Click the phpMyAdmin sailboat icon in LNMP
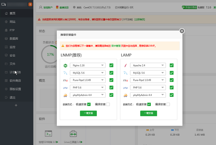The image size is (216, 145). pyautogui.click(x=66, y=95)
